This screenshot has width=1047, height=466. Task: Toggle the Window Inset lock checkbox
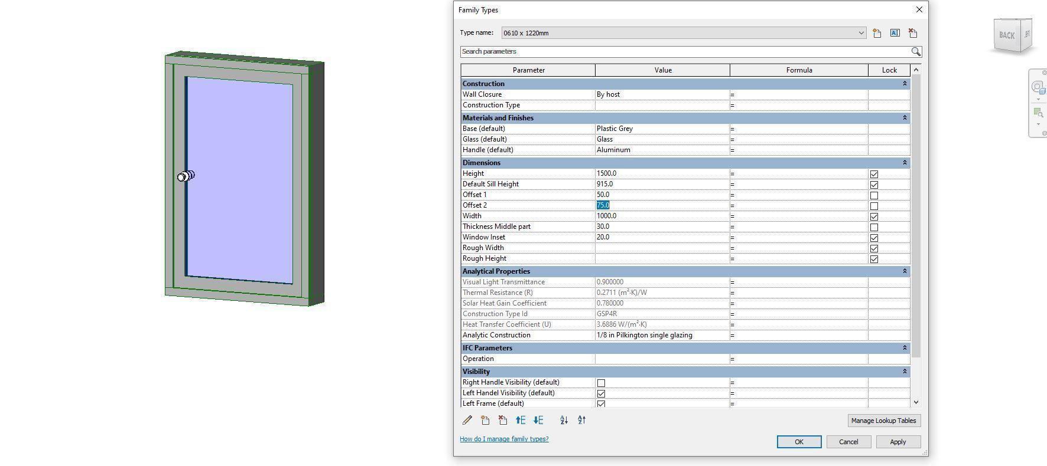[x=874, y=238]
